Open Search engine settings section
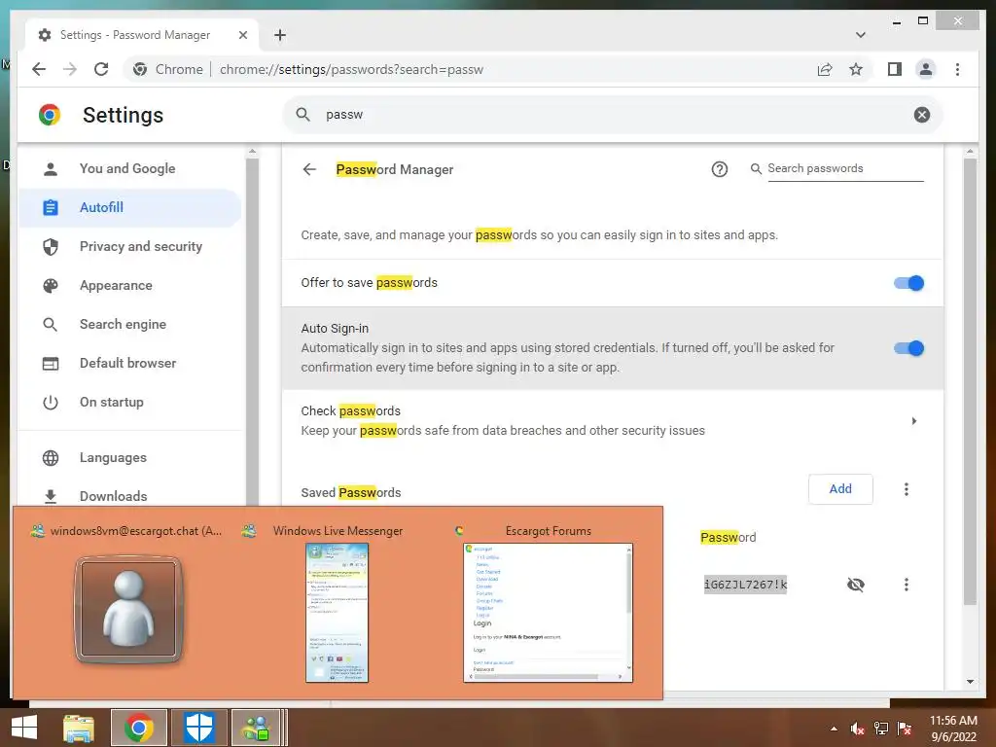 pos(130,324)
